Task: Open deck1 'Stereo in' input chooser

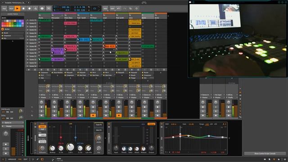Action: pyautogui.click(x=148, y=95)
